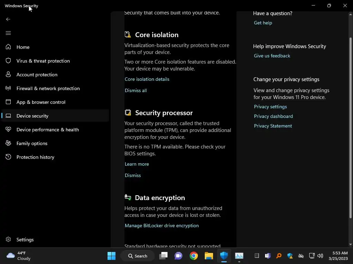Click Dismiss all under Core isolation
Viewport: 353px width, 264px height.
tap(136, 90)
